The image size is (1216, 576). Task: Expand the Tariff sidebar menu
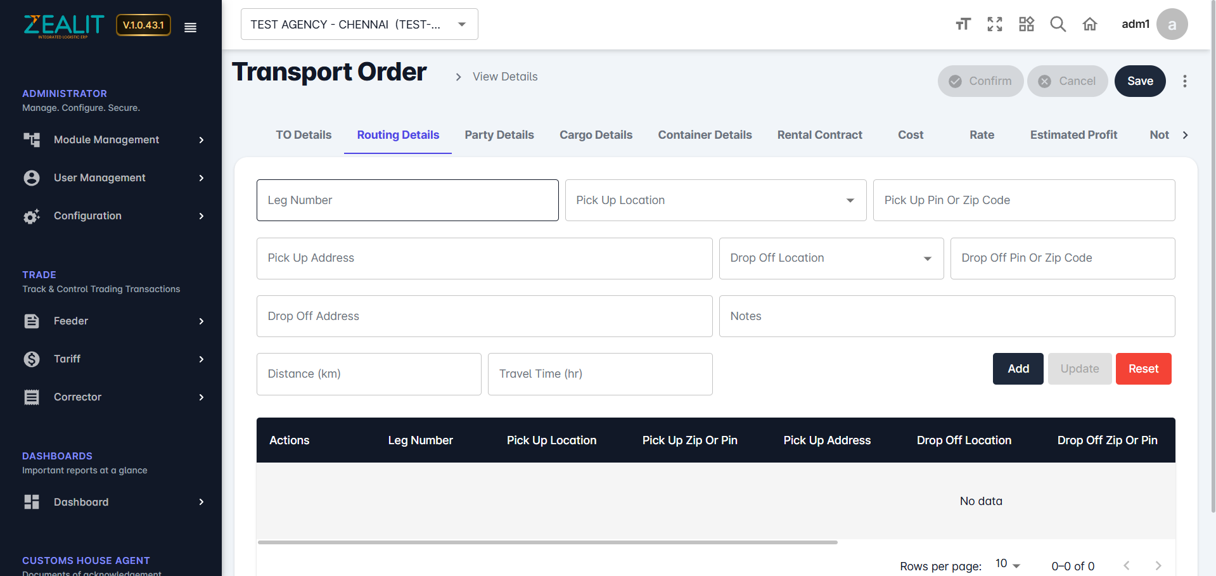pyautogui.click(x=113, y=359)
